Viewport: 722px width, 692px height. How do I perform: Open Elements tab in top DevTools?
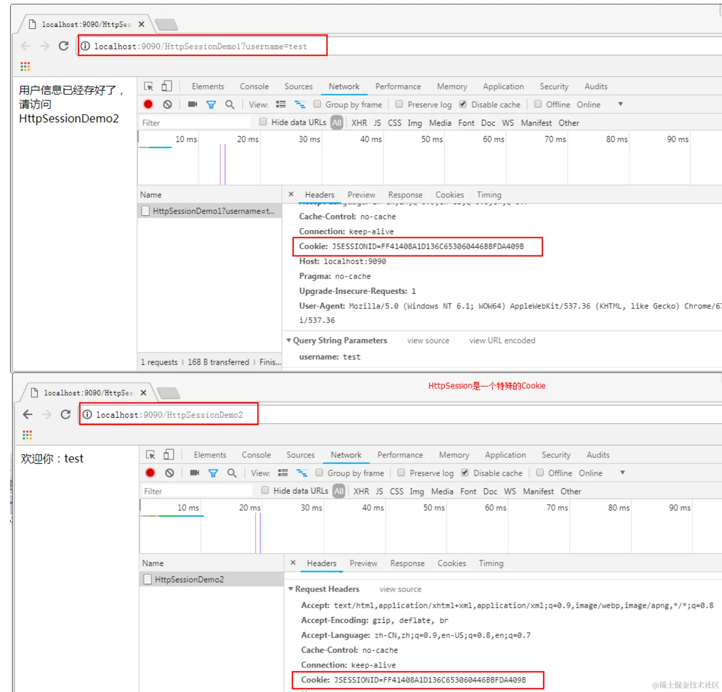coord(208,86)
